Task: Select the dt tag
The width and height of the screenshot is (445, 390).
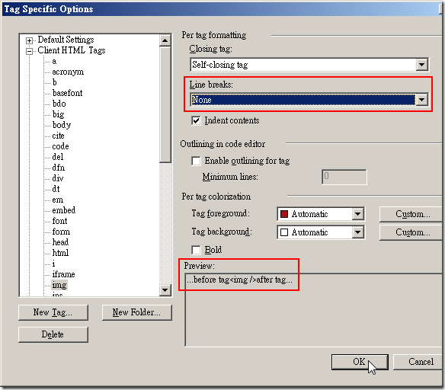Action: [x=56, y=189]
